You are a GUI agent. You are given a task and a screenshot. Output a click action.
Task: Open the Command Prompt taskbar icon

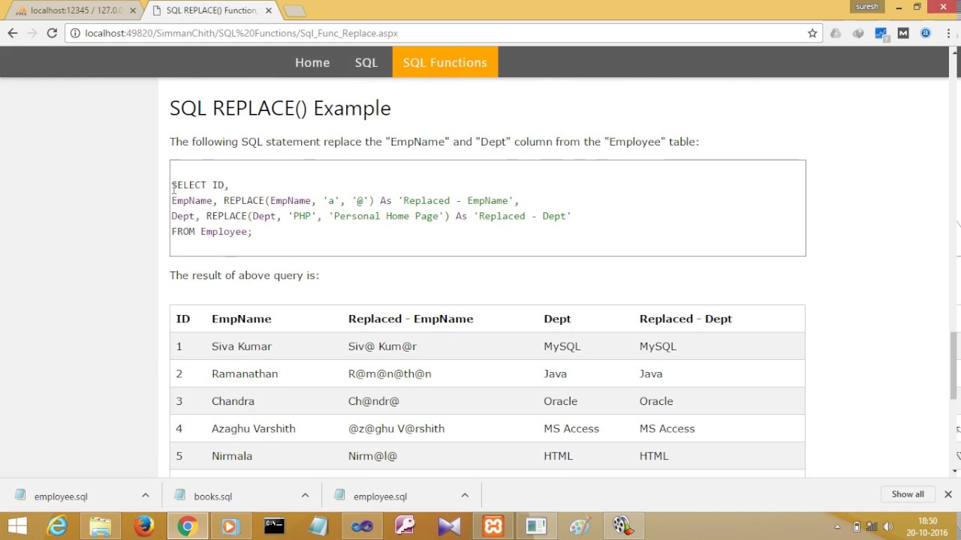click(274, 526)
